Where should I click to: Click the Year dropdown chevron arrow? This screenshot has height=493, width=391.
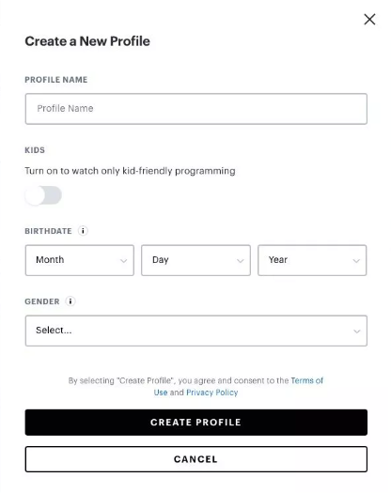point(356,261)
